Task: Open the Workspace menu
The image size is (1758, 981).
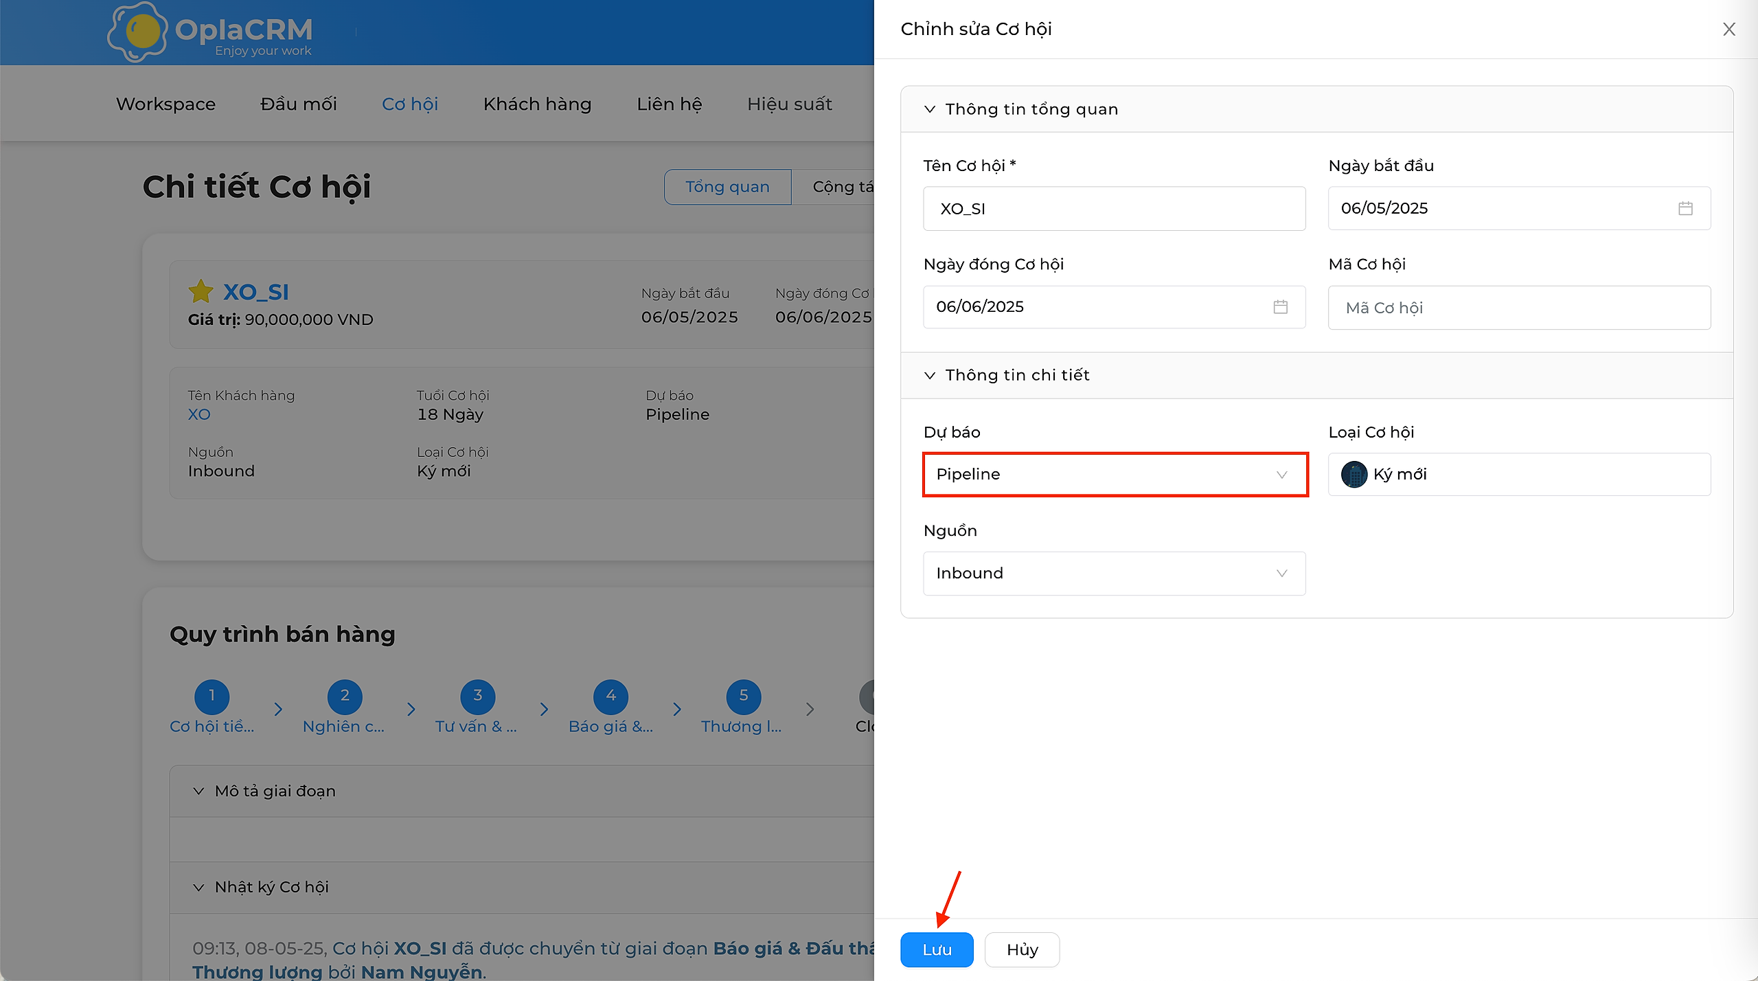Action: tap(165, 104)
